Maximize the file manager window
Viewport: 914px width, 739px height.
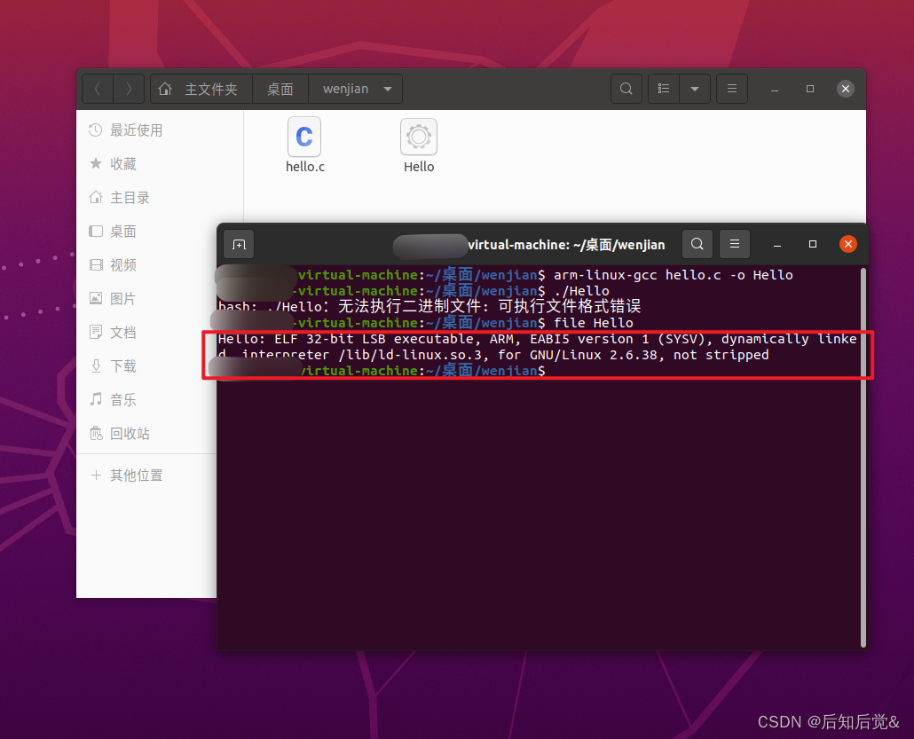(x=809, y=89)
